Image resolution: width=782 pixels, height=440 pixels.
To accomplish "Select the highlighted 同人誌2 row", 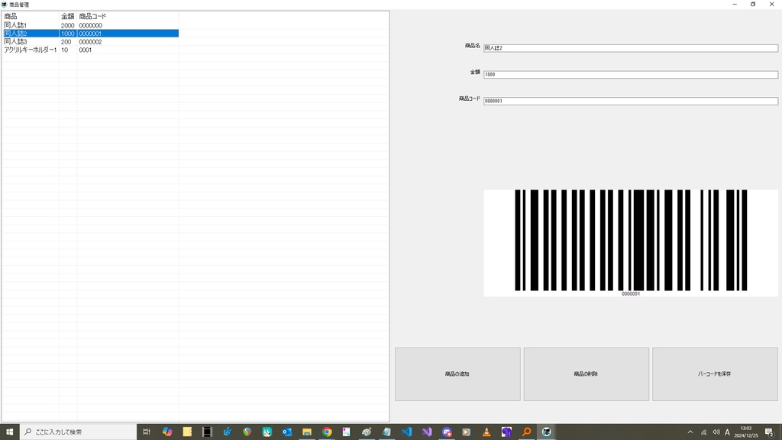I will click(x=91, y=34).
